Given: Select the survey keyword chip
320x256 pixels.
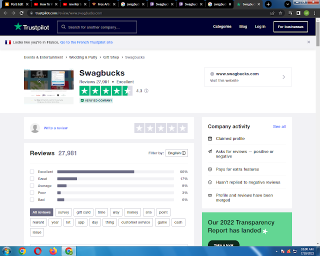Looking at the screenshot, I should pyautogui.click(x=63, y=212).
